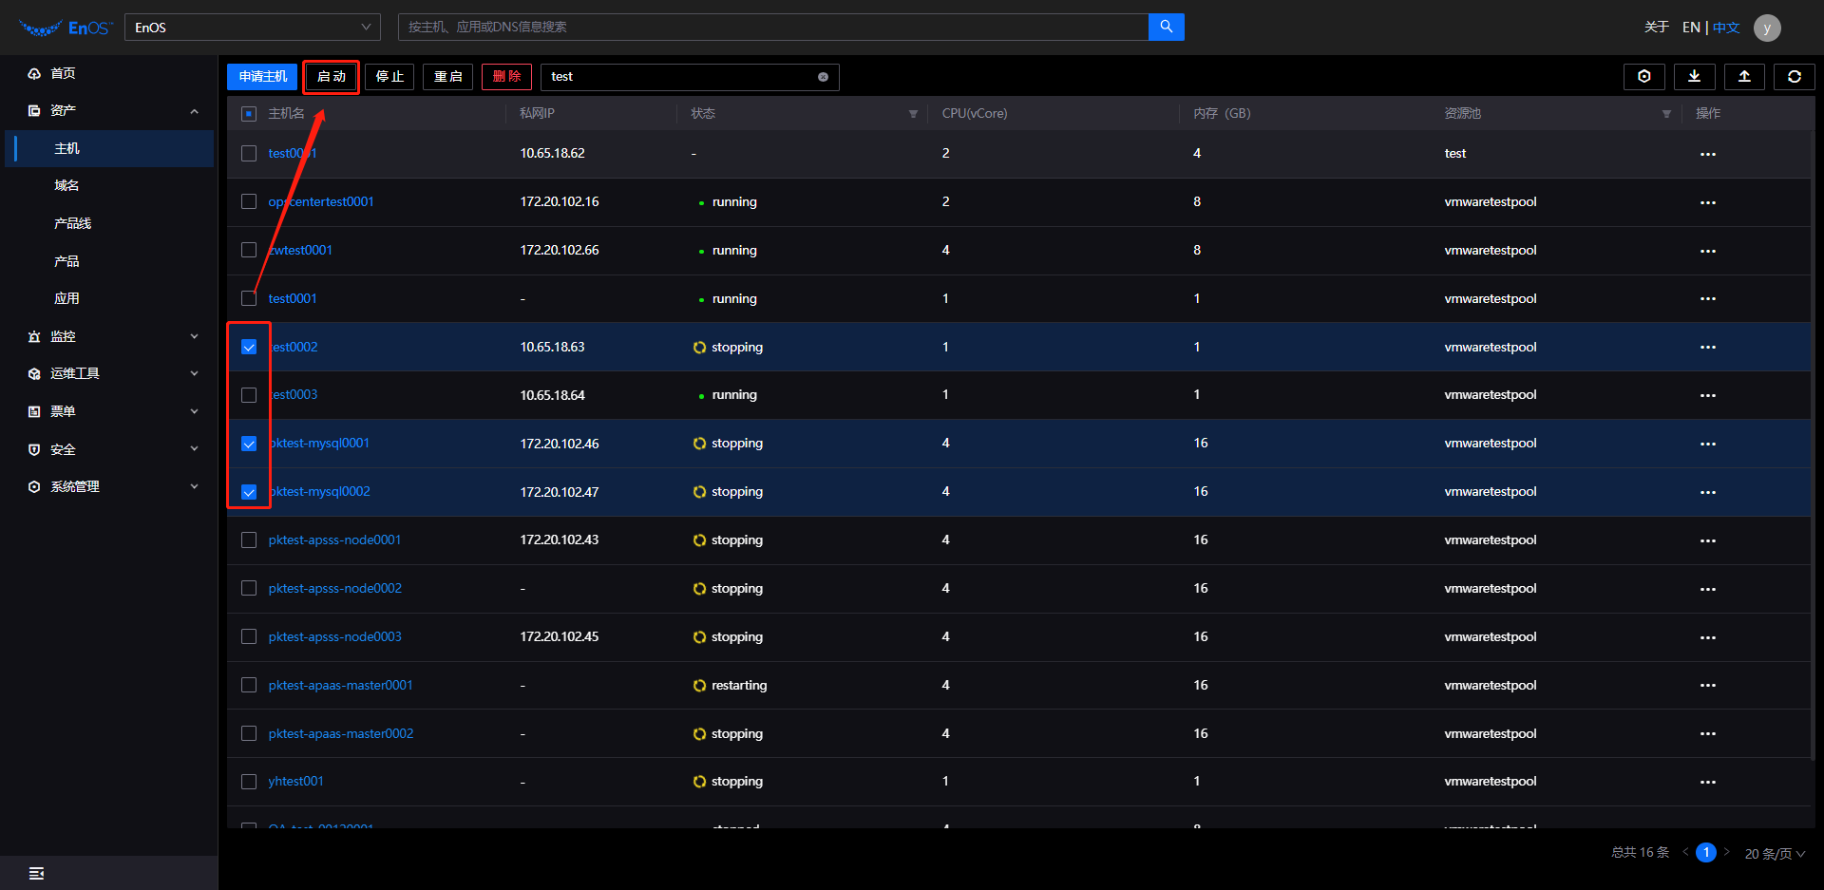Clear the 'test' filter text
Image resolution: width=1824 pixels, height=890 pixels.
[823, 77]
